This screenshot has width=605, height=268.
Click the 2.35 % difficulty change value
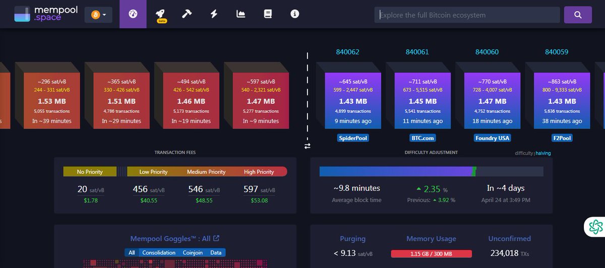tap(432, 189)
